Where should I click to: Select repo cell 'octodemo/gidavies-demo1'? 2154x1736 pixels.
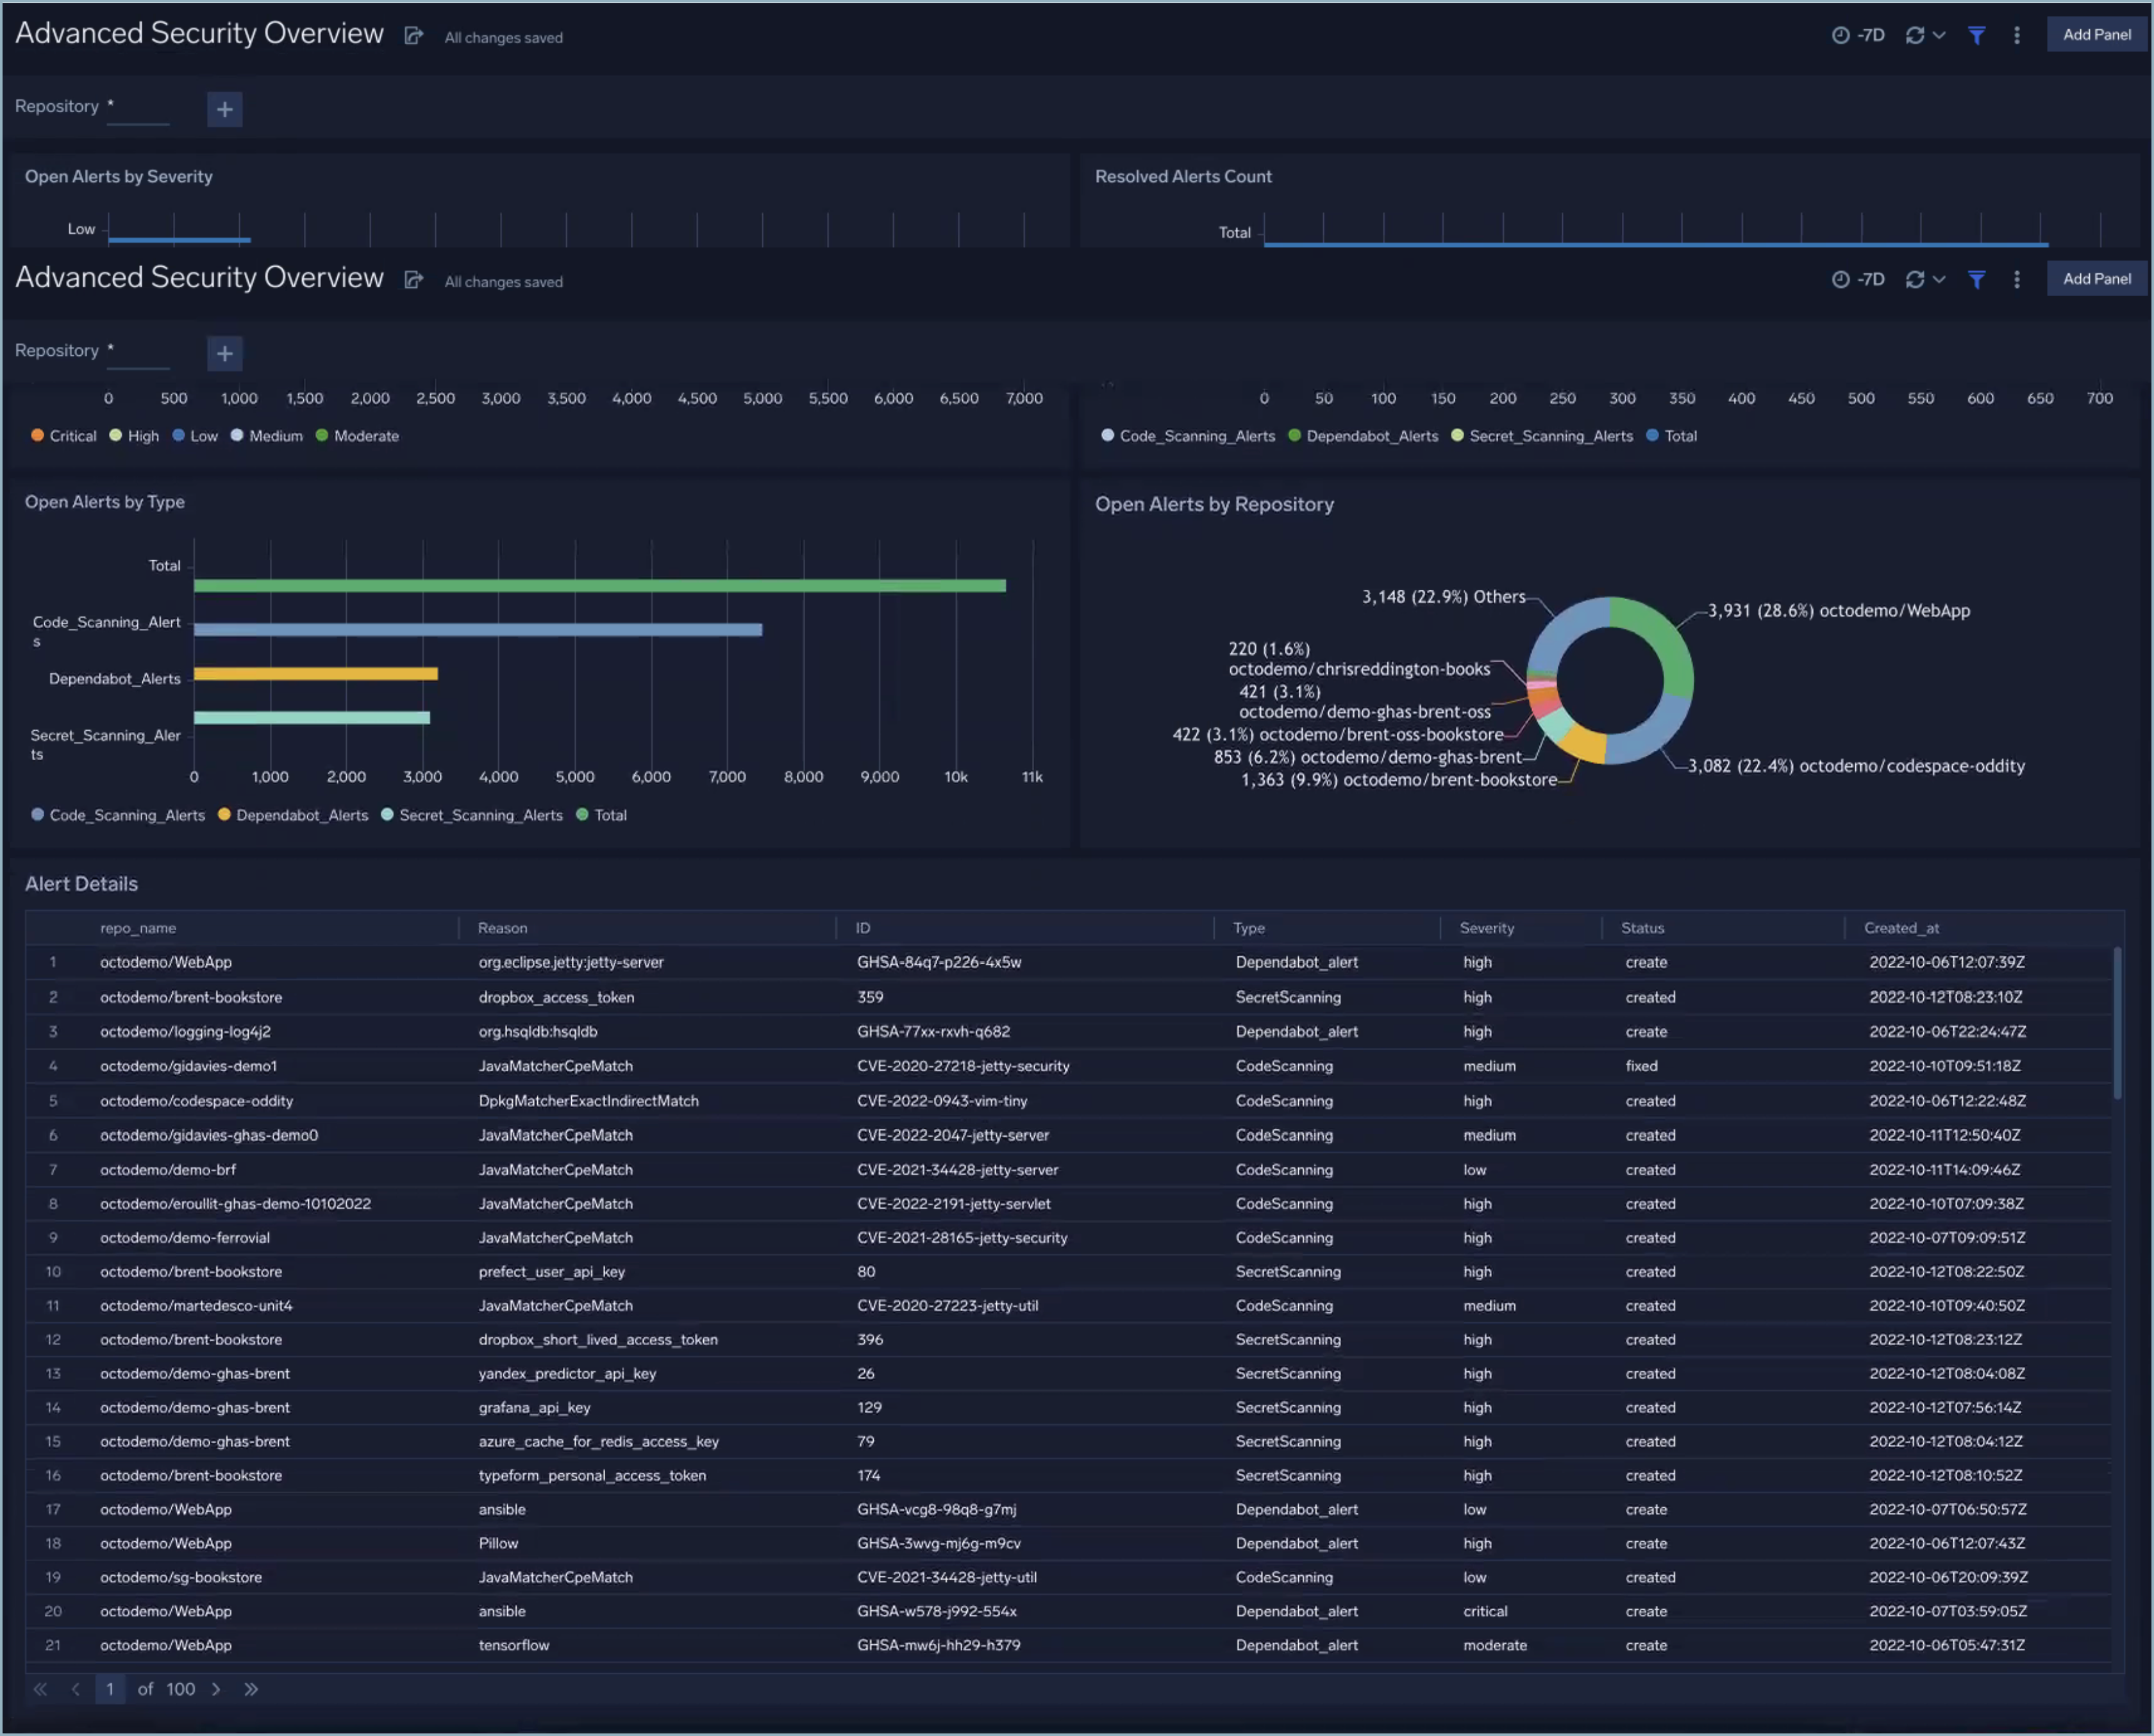tap(188, 1066)
